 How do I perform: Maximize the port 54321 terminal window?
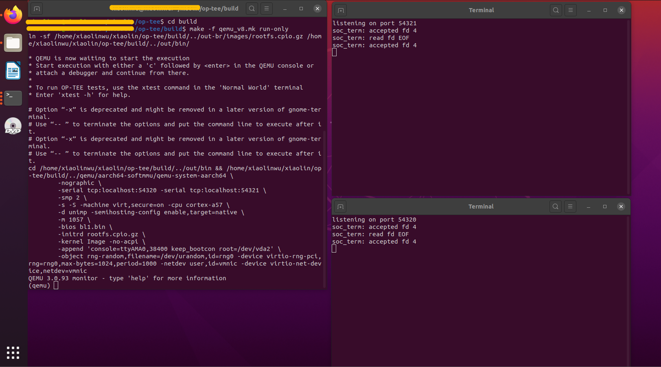(x=605, y=10)
